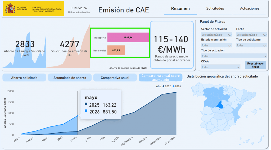The width and height of the screenshot is (271, 150).
Task: Select the pink Transporte bar
Action: 128,38
